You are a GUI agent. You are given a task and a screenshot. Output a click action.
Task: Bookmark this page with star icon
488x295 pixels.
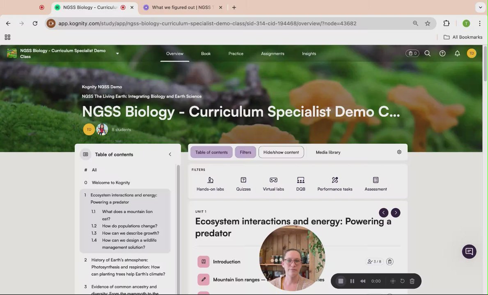tap(428, 23)
